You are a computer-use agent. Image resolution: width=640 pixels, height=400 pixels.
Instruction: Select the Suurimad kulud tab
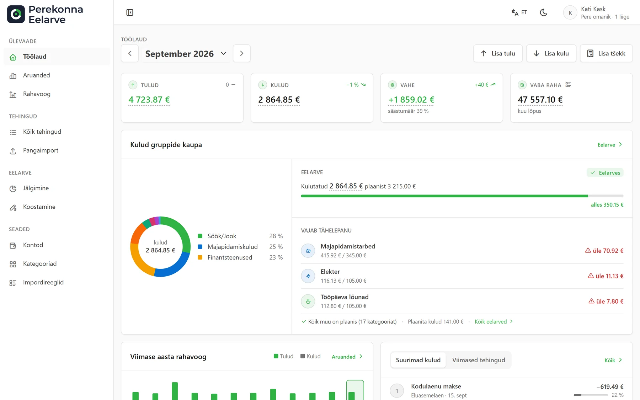pyautogui.click(x=418, y=360)
